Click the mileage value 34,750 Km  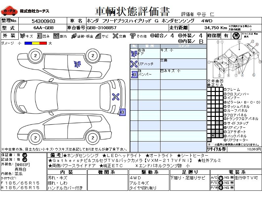pos(216,28)
